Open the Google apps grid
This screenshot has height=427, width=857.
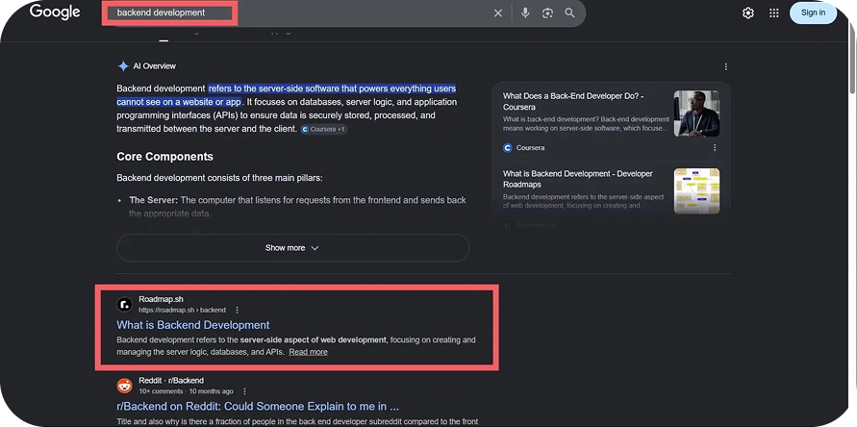[774, 13]
